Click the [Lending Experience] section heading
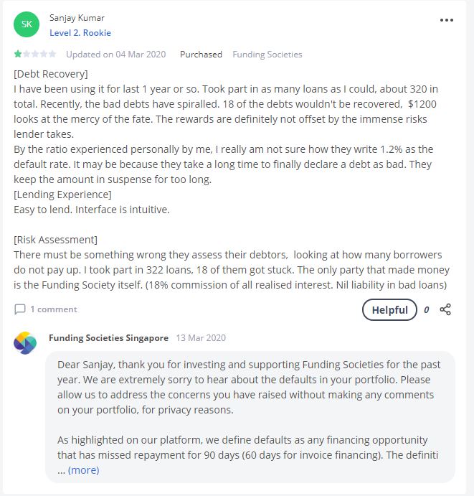The image size is (474, 496). click(62, 195)
